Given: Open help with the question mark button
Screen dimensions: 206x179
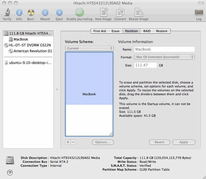Looking at the screenshot, I should [10, 173].
